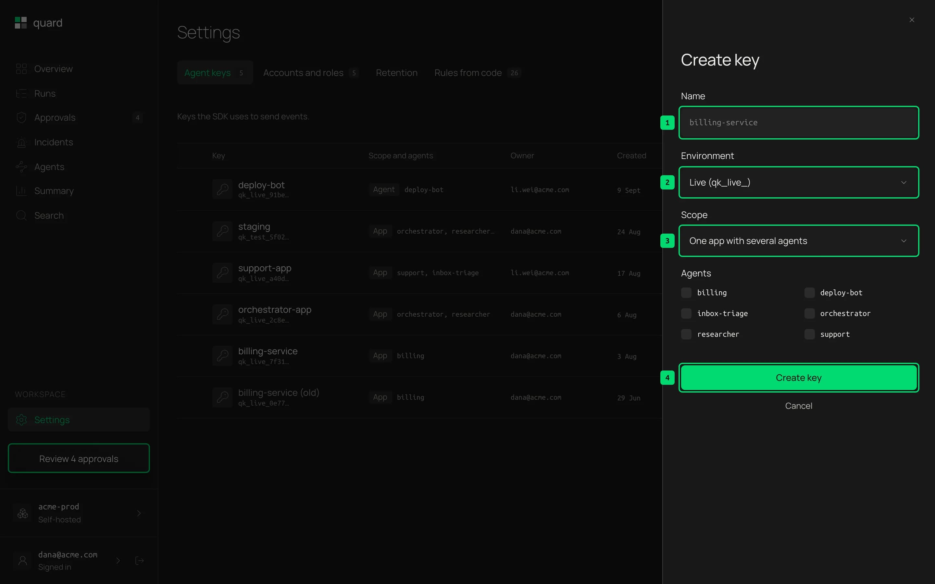
Task: Click qk_test_5f02 key text
Action: tap(264, 237)
